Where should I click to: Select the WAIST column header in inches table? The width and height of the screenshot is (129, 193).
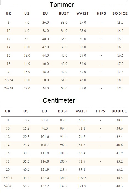coord(83,13)
